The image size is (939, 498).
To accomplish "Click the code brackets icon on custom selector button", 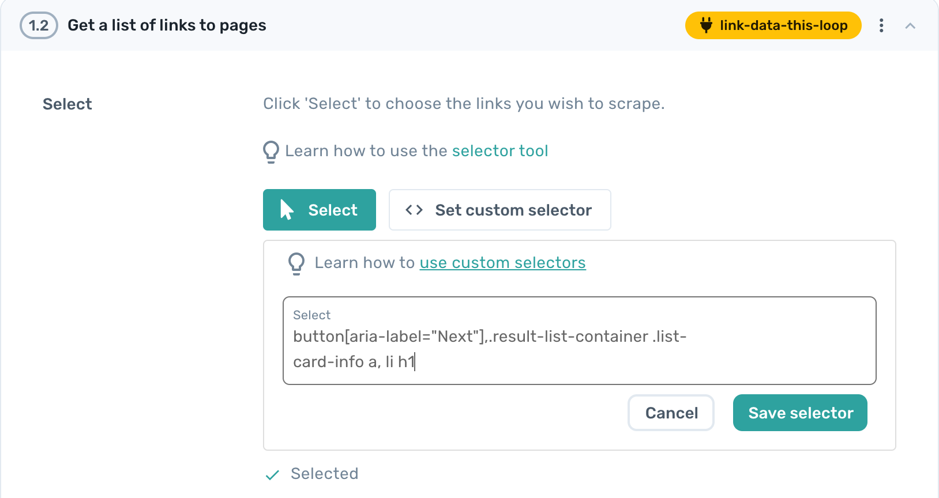I will point(413,210).
